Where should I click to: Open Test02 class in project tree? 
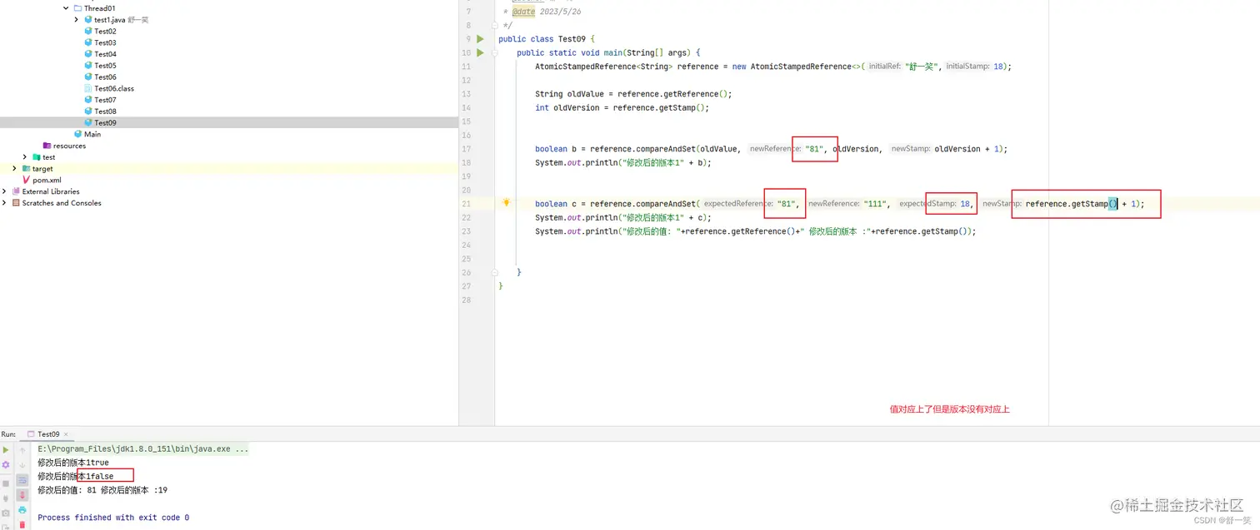click(105, 31)
